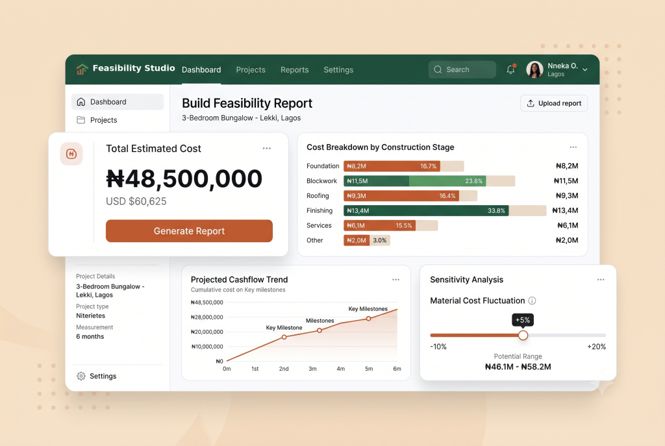The height and width of the screenshot is (446, 665).
Task: Click the upload arrow icon in Upload report
Action: pyautogui.click(x=530, y=103)
